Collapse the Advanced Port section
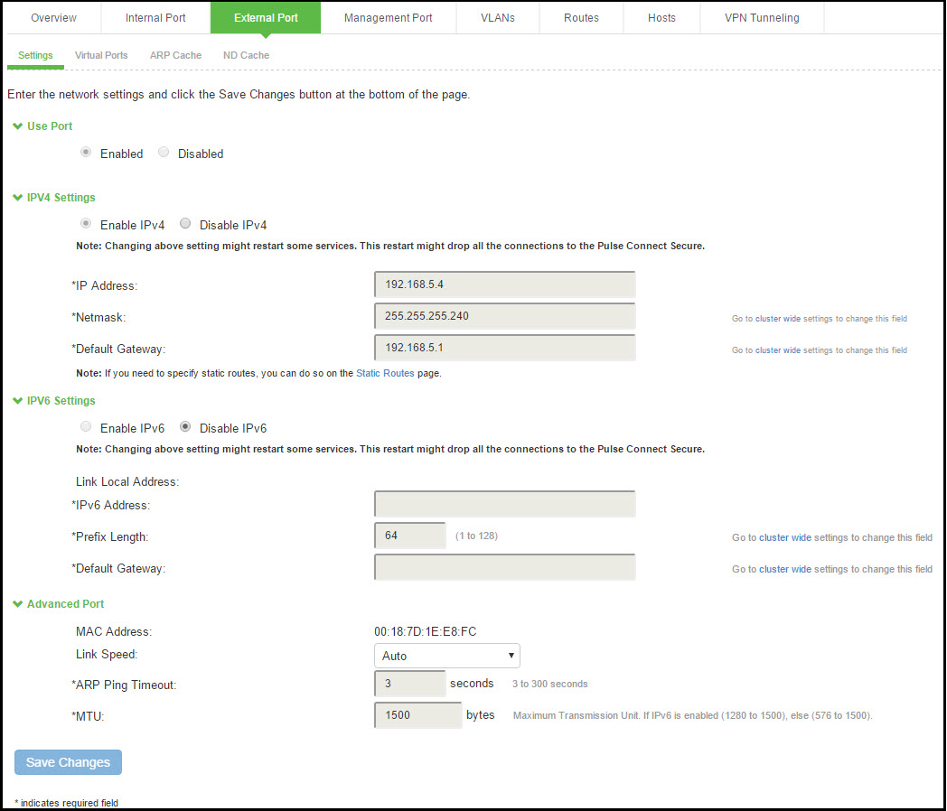Screen dimensions: 947x811 (17, 603)
